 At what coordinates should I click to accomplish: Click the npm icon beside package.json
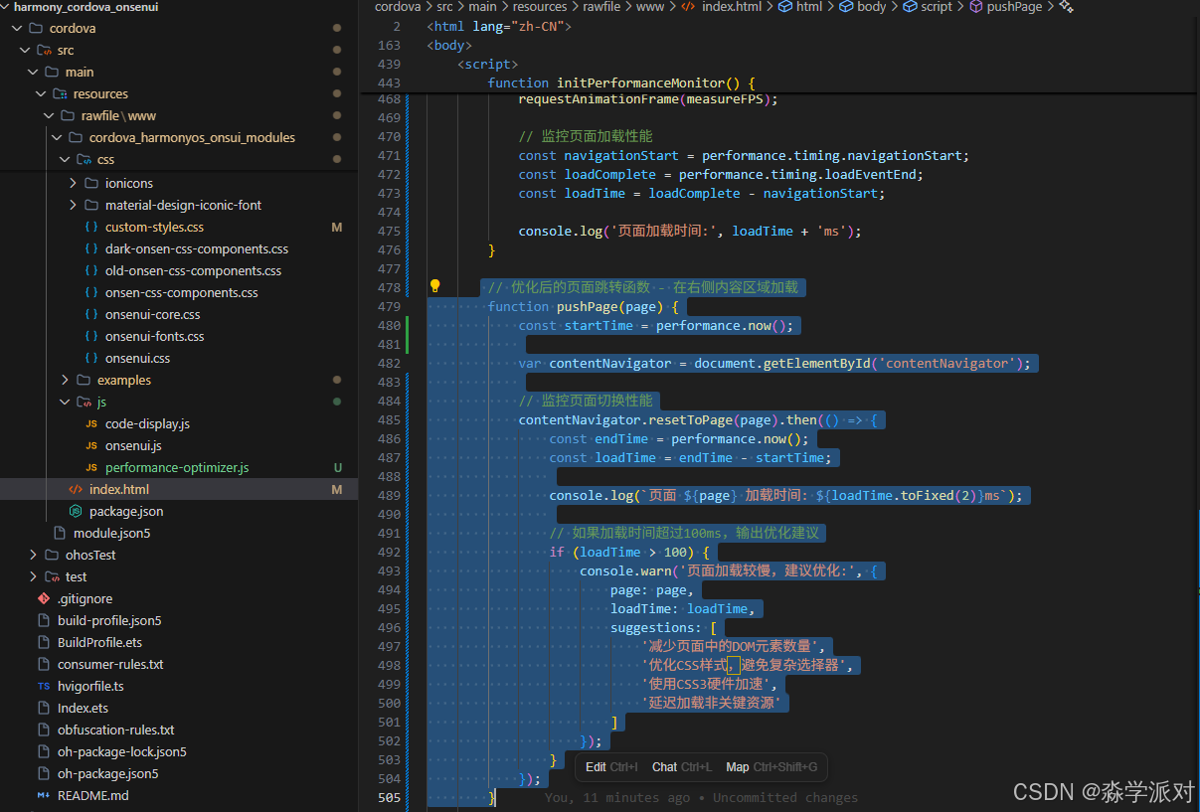click(x=75, y=512)
